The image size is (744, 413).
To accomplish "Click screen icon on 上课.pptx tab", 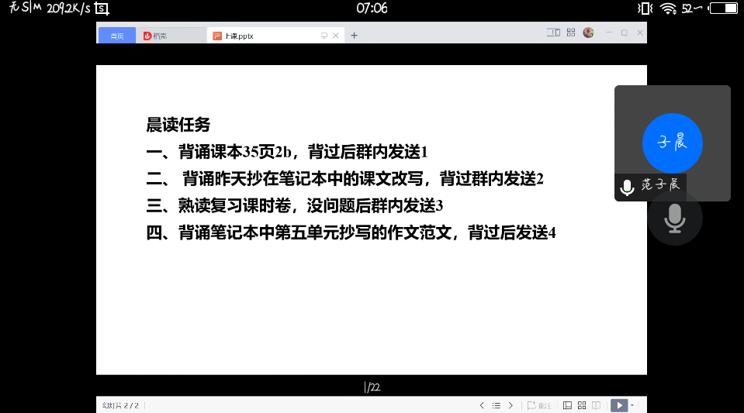I will click(324, 36).
